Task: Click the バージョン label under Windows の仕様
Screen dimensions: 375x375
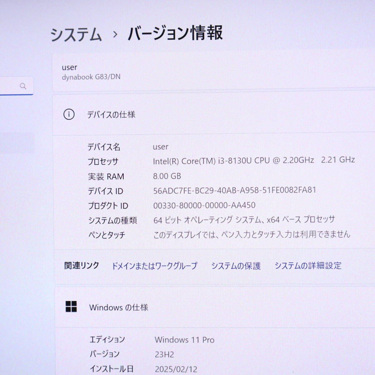Action: point(105,354)
